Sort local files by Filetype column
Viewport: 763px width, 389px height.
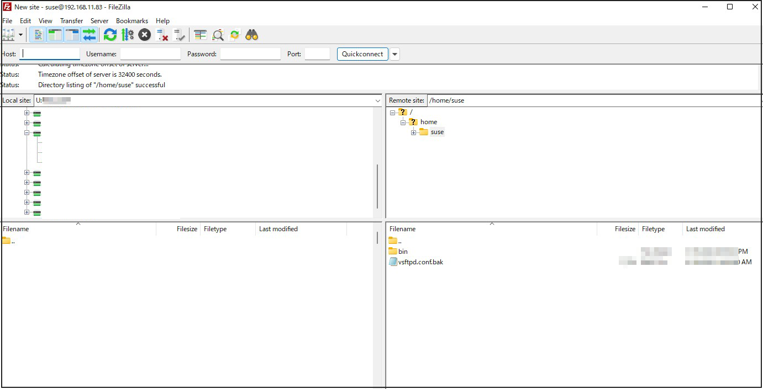(x=228, y=229)
